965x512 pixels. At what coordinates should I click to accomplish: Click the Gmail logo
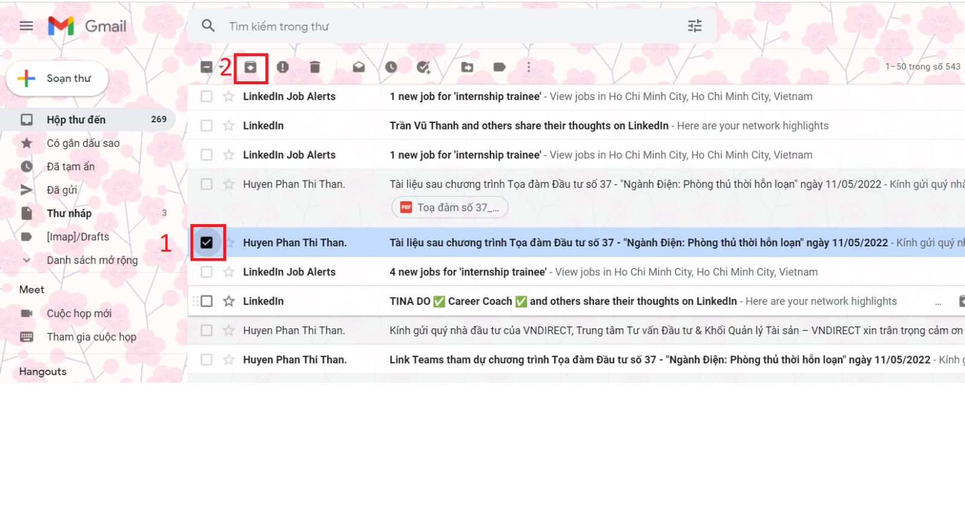point(87,26)
